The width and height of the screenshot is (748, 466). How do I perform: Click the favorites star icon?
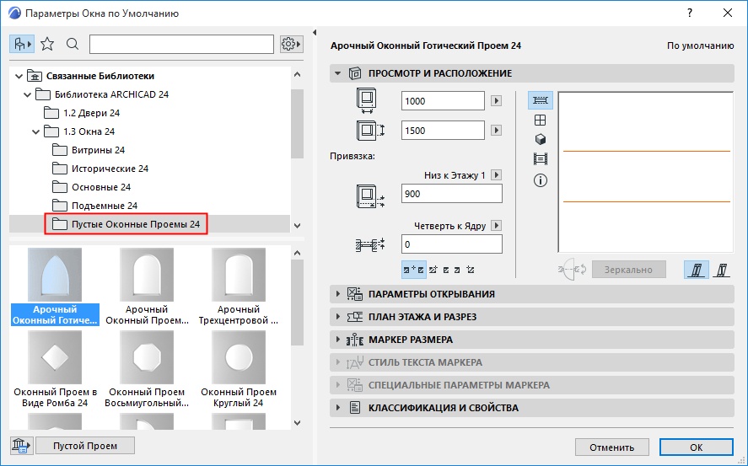[47, 44]
